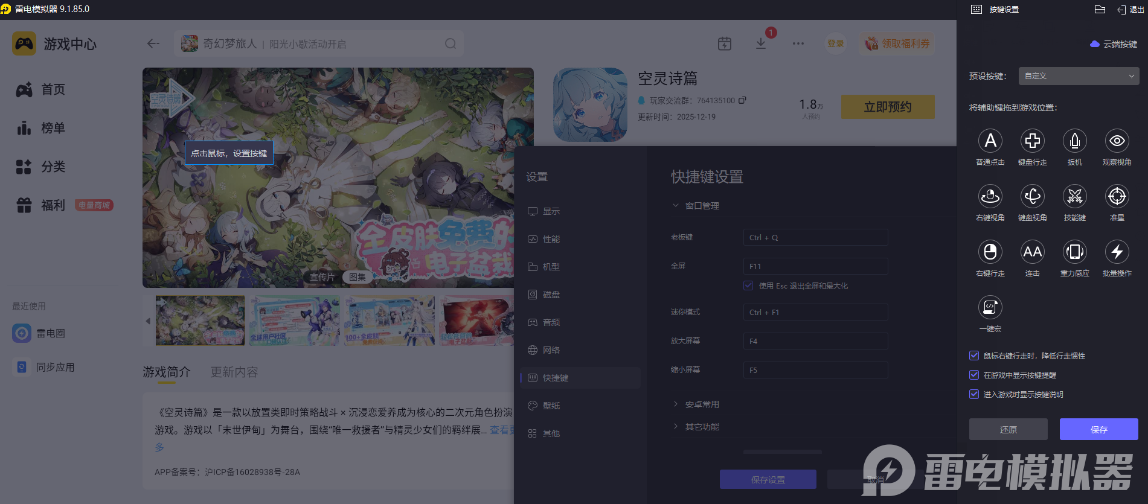Open 云端按键 cloud key mappings

tap(1114, 44)
